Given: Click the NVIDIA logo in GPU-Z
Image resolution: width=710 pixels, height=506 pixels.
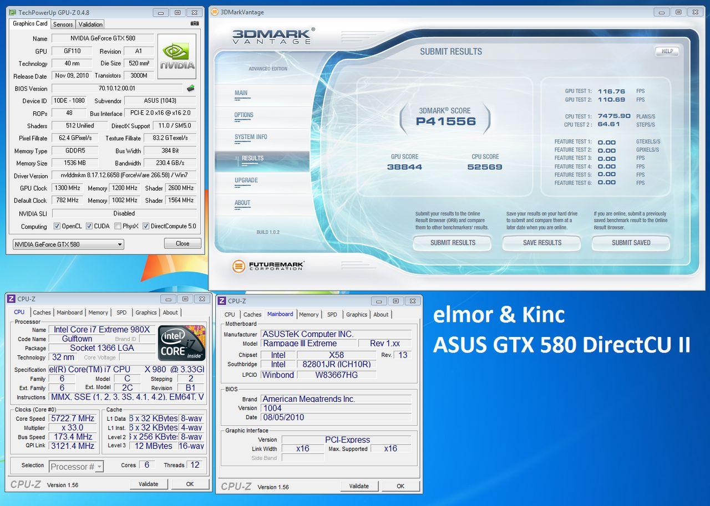Looking at the screenshot, I should click(x=177, y=57).
